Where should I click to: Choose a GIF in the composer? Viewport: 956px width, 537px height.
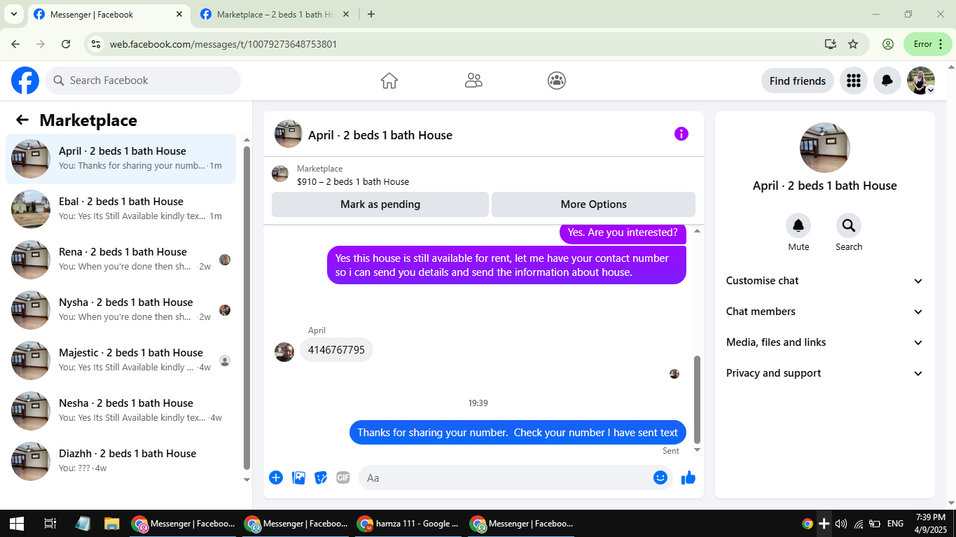click(342, 477)
